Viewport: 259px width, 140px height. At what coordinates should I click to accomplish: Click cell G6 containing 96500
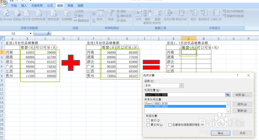click(109, 66)
